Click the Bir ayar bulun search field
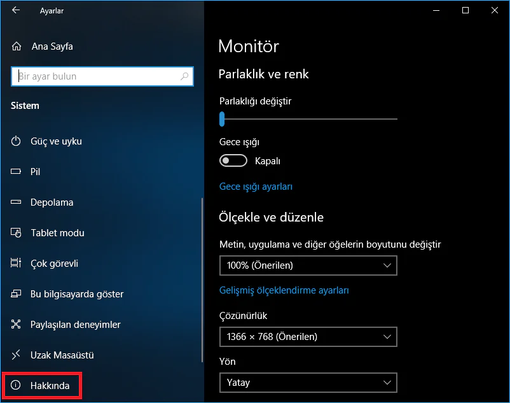 coord(95,76)
